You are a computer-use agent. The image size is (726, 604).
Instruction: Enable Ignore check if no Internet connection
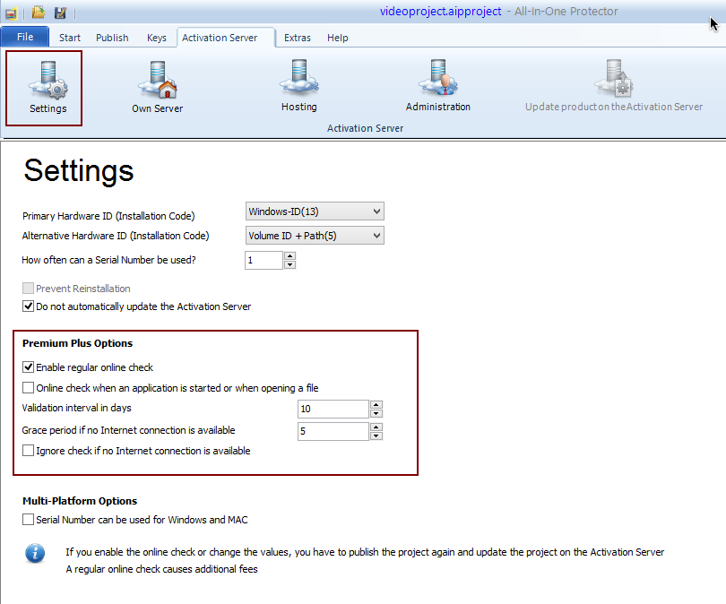point(29,451)
